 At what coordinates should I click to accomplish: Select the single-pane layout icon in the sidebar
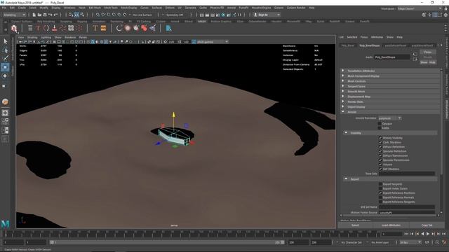pos(5,113)
